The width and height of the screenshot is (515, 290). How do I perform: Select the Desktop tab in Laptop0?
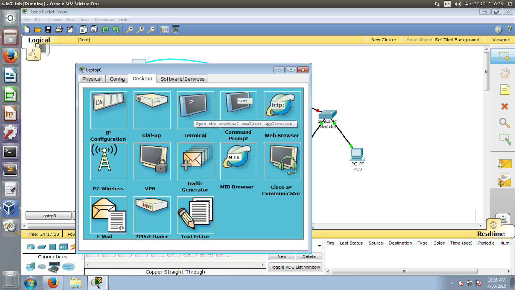click(143, 79)
